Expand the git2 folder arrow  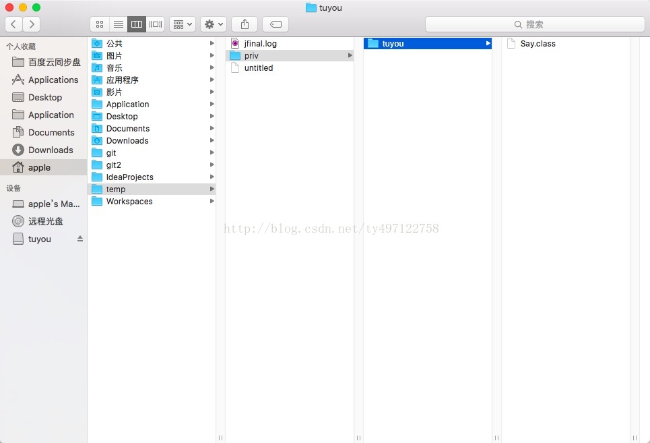[212, 165]
